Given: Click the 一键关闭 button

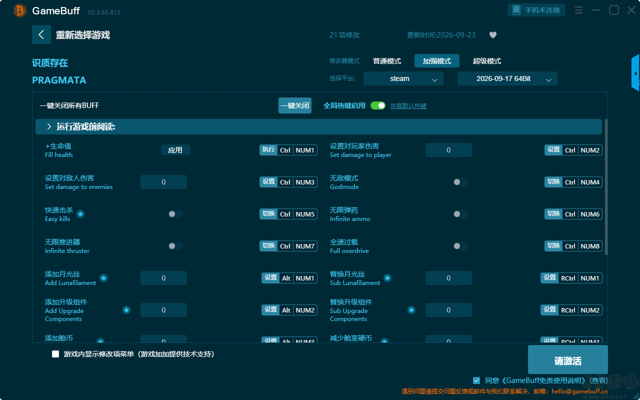Looking at the screenshot, I should coord(295,105).
